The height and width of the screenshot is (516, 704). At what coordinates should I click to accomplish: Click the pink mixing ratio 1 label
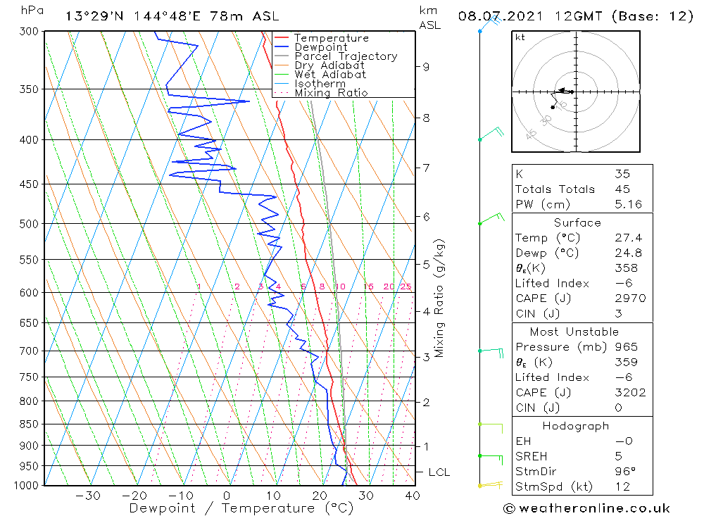199,287
